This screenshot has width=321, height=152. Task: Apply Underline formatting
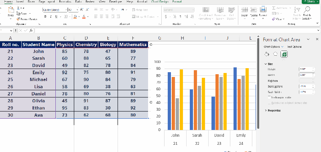[56, 17]
